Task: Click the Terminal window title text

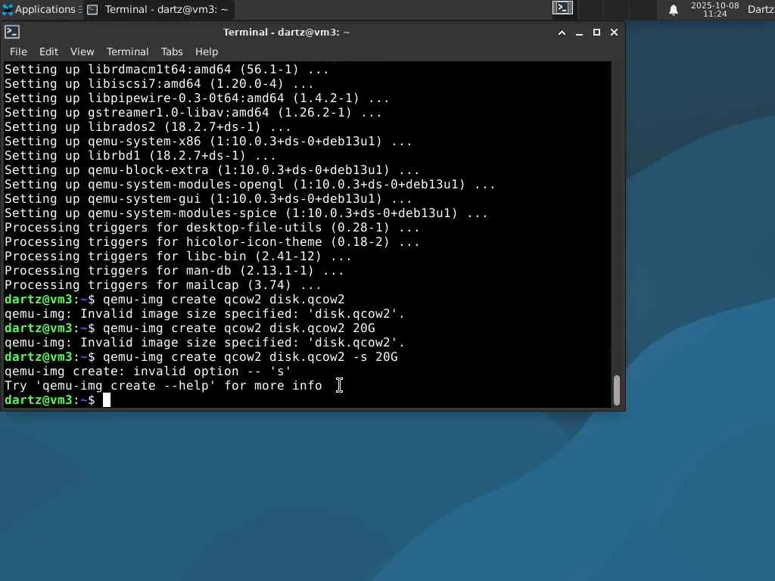Action: [286, 32]
